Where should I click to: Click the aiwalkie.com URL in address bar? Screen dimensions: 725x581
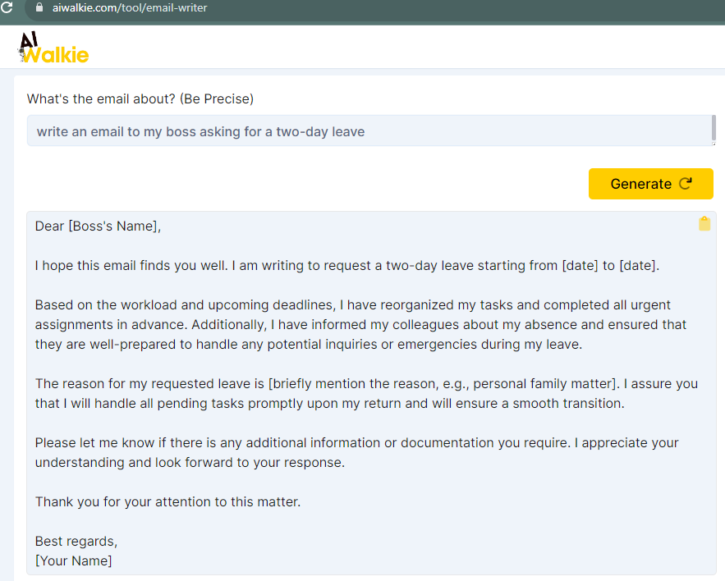(x=130, y=8)
